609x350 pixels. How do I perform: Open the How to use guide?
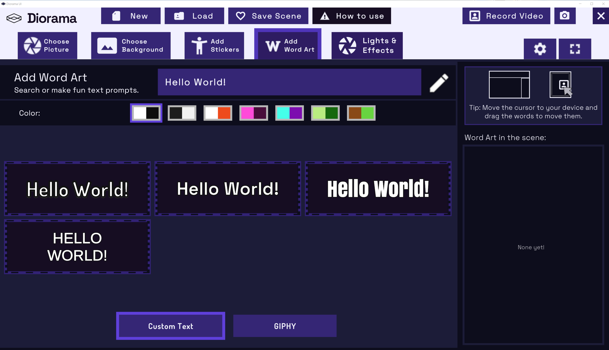point(352,16)
